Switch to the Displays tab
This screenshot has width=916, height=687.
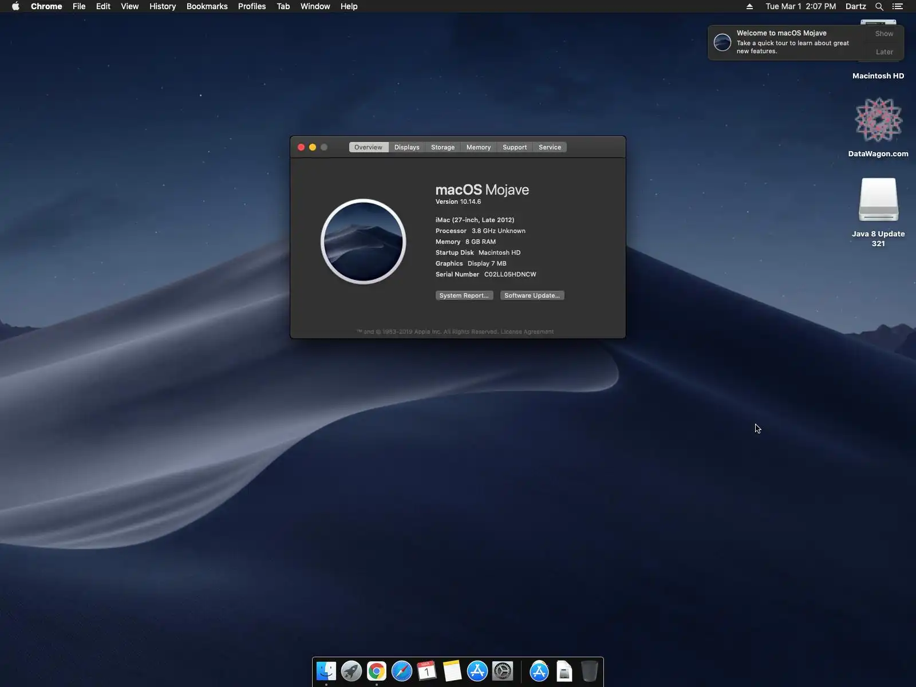(x=407, y=147)
